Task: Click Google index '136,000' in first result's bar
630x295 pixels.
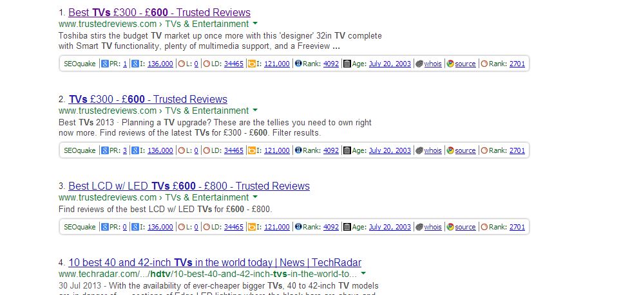Action: pyautogui.click(x=160, y=64)
